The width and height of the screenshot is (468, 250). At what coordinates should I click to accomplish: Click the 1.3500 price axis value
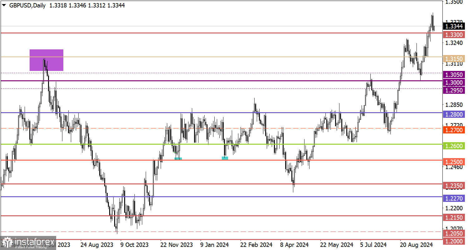coord(454,2)
